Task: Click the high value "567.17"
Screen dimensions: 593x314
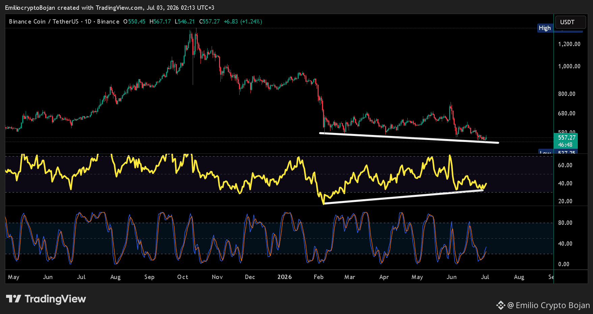Action: (x=162, y=22)
